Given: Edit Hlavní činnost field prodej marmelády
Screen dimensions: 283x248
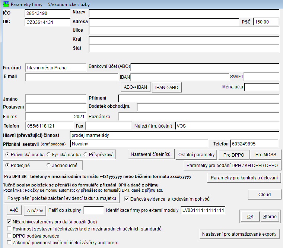Looking at the screenshot, I should [175, 135].
